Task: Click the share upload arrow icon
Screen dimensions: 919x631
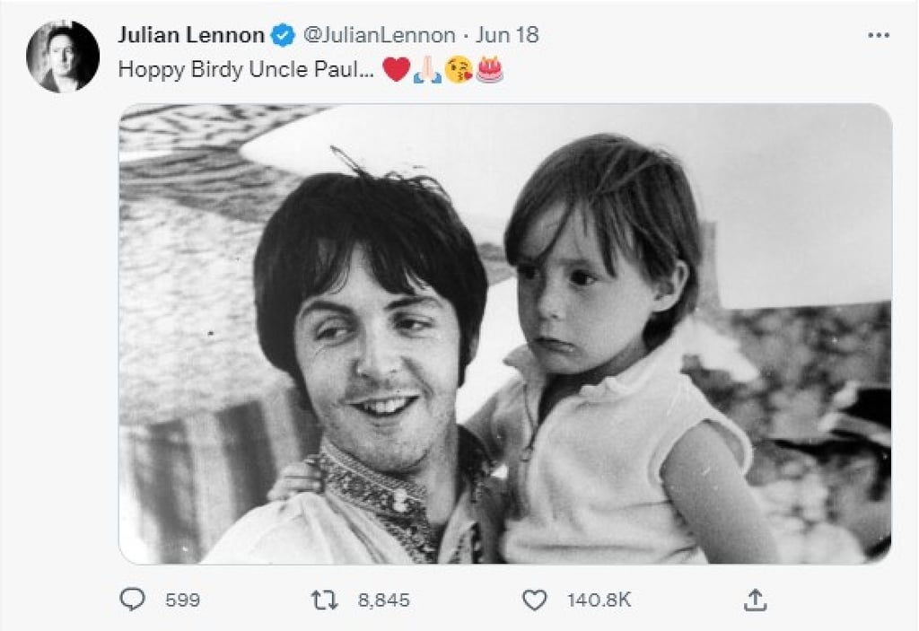Action: (x=756, y=600)
